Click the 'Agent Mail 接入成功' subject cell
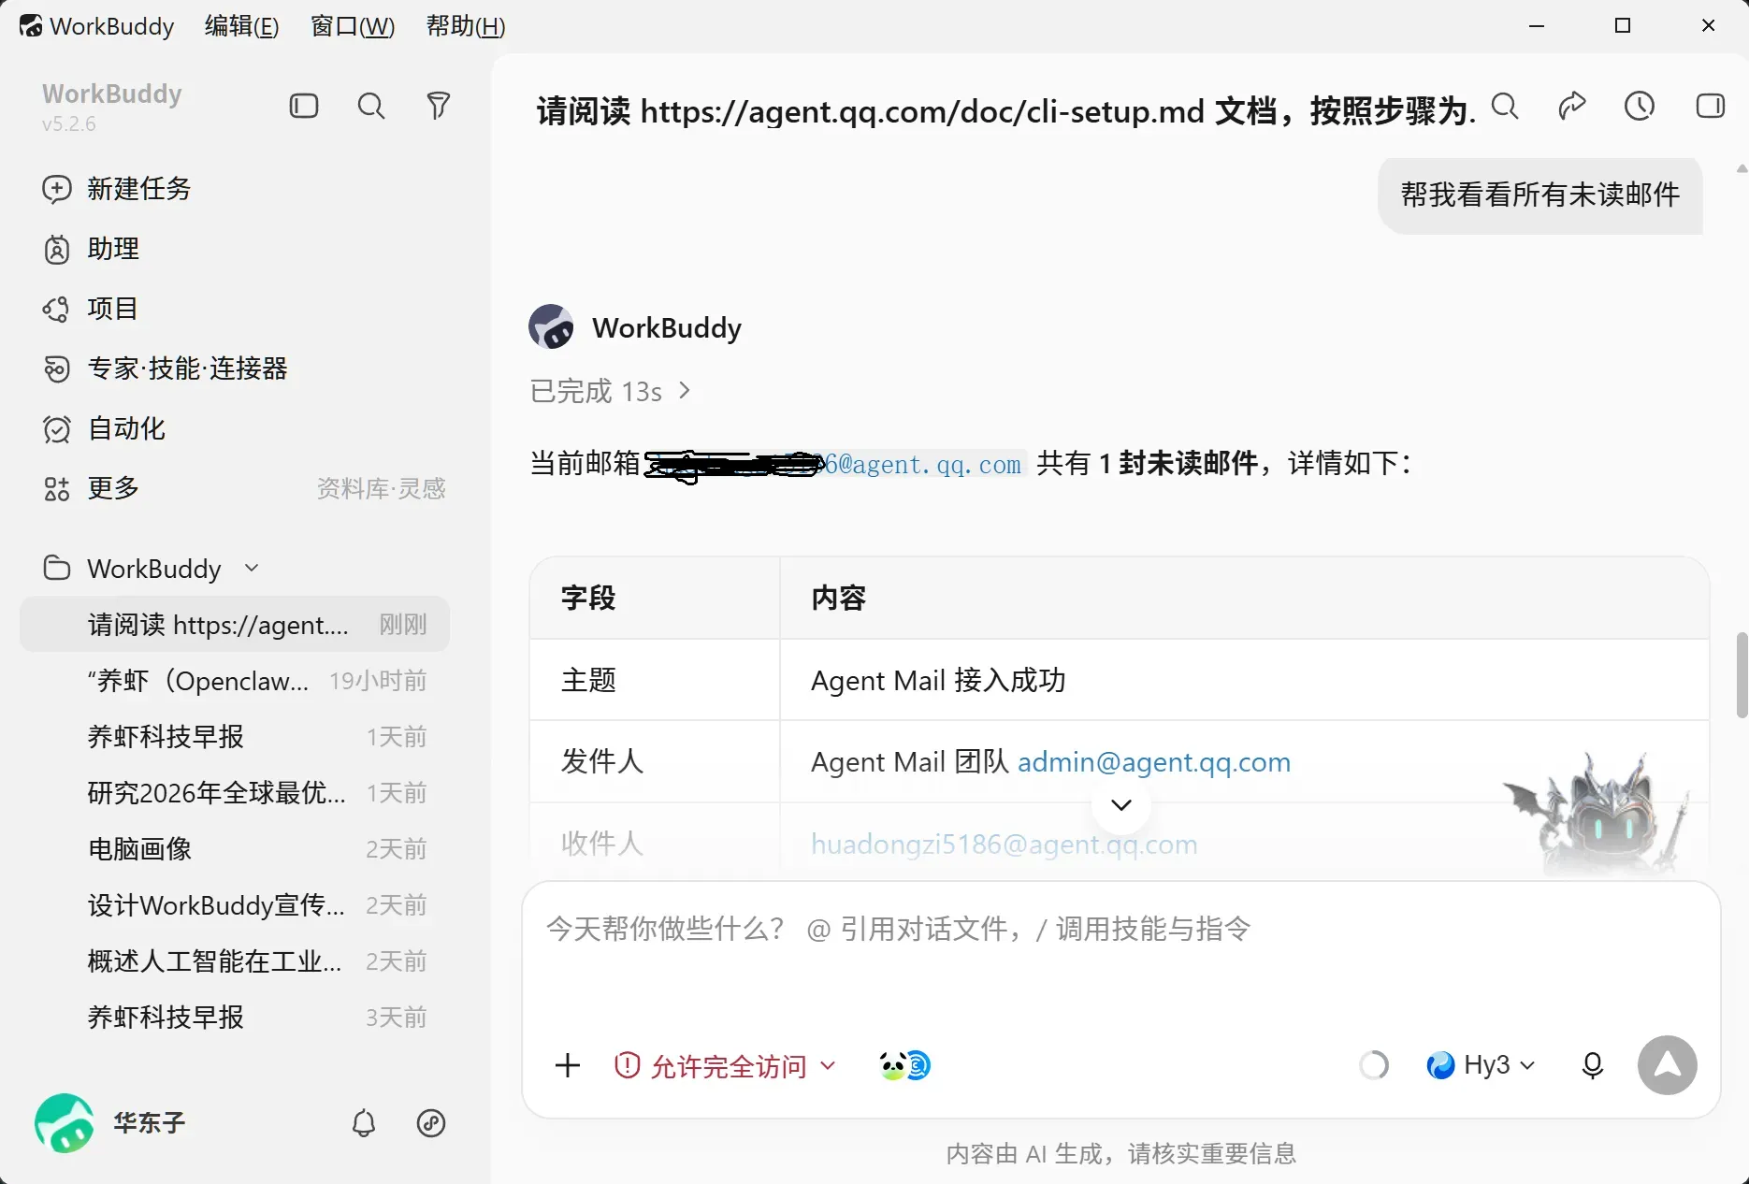 tap(1245, 680)
